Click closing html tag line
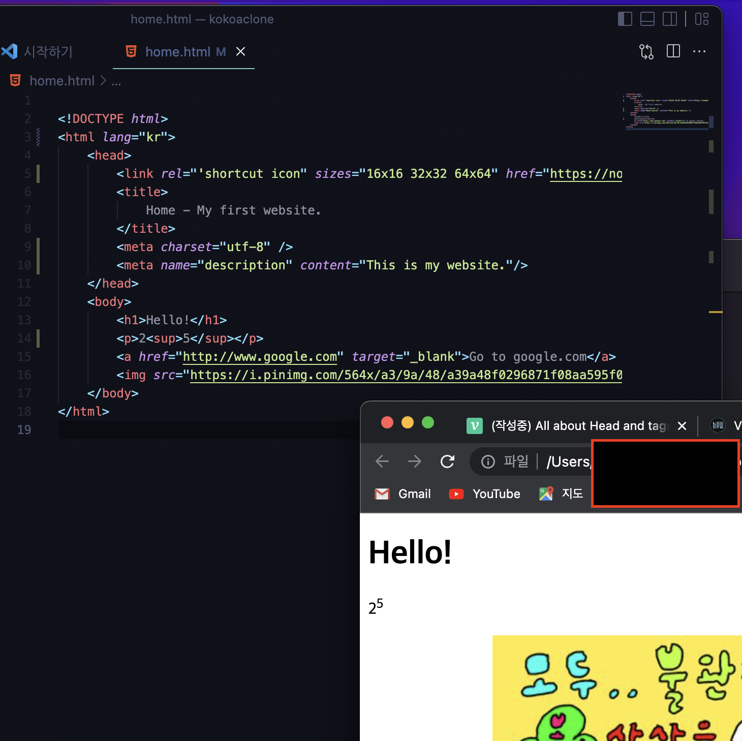 point(83,412)
